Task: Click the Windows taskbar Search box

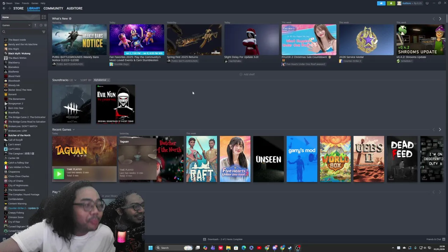Action: coord(174,248)
